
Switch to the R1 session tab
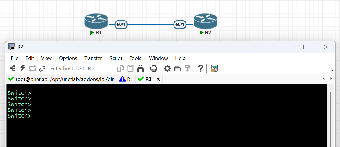click(x=126, y=79)
